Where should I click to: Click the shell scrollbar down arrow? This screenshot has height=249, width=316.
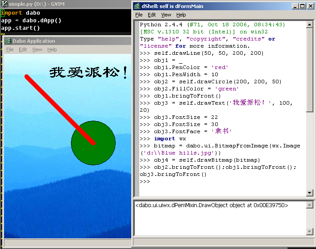coord(310,192)
